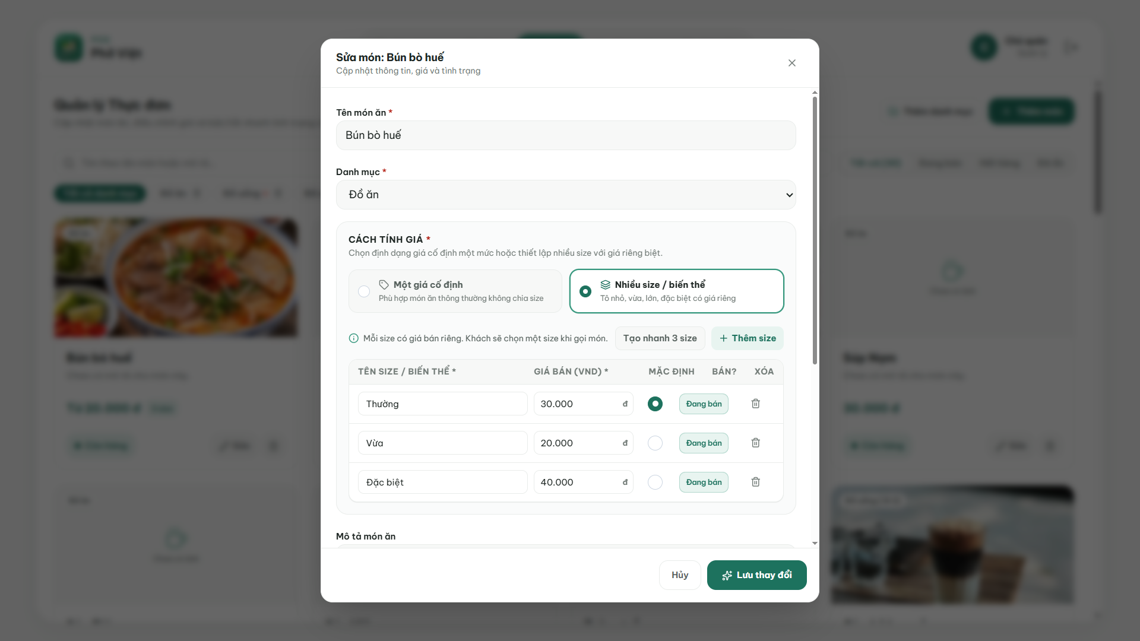Click the Tạo nhanh 3 size button
Screen dimensions: 1140x641
660,338
